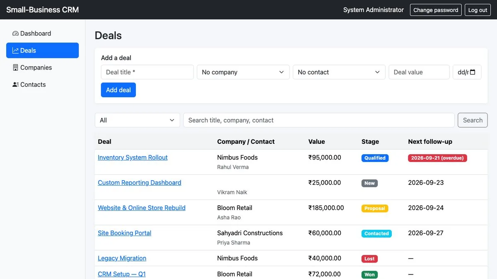Click the Add deal button
Image resolution: width=497 pixels, height=279 pixels.
[118, 90]
